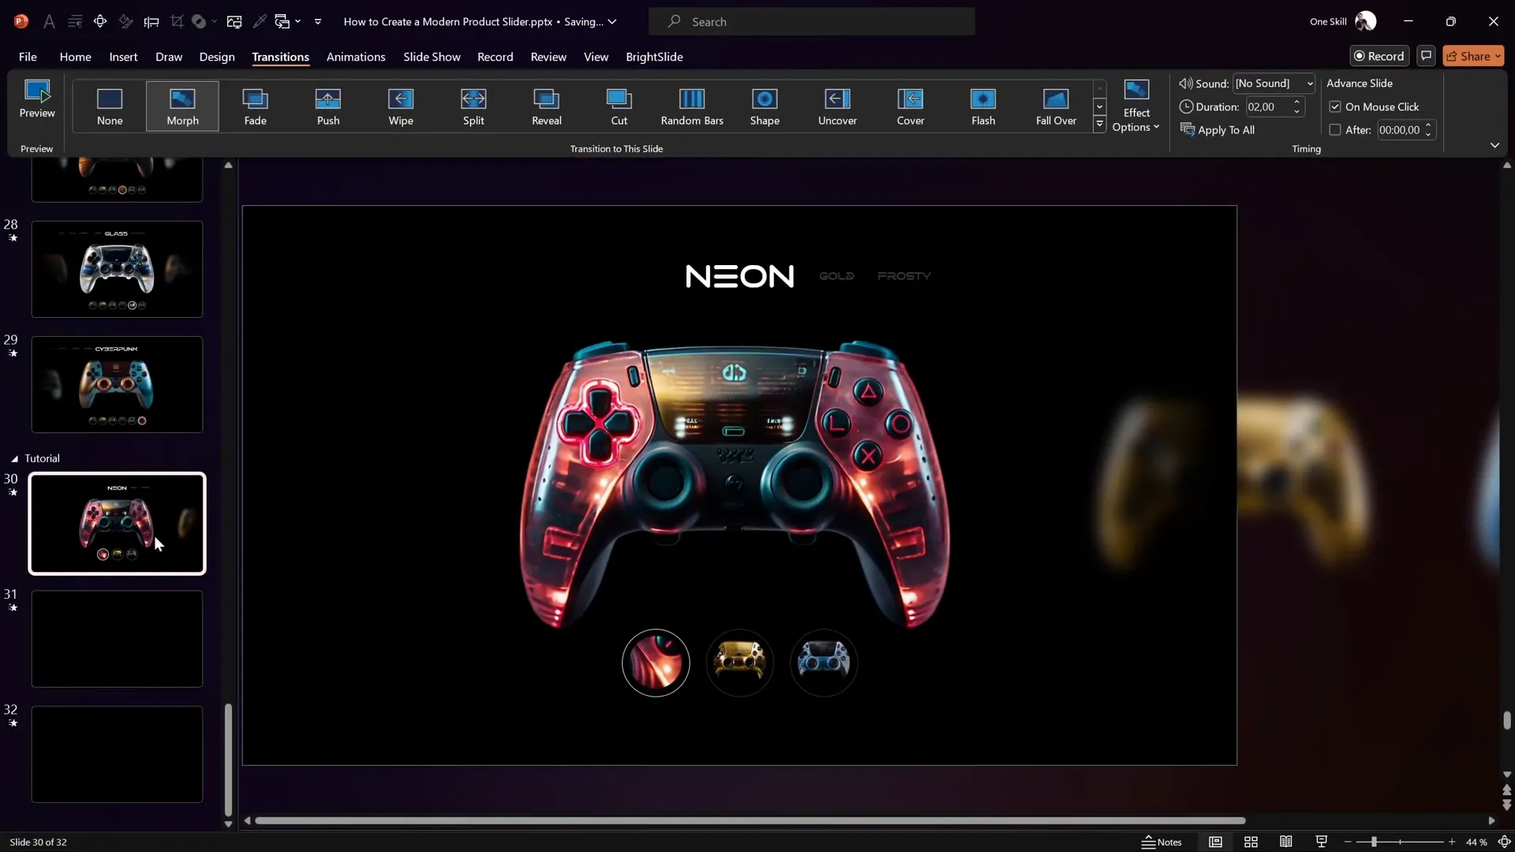Click Apply To All button
The image size is (1515, 852).
1218,130
